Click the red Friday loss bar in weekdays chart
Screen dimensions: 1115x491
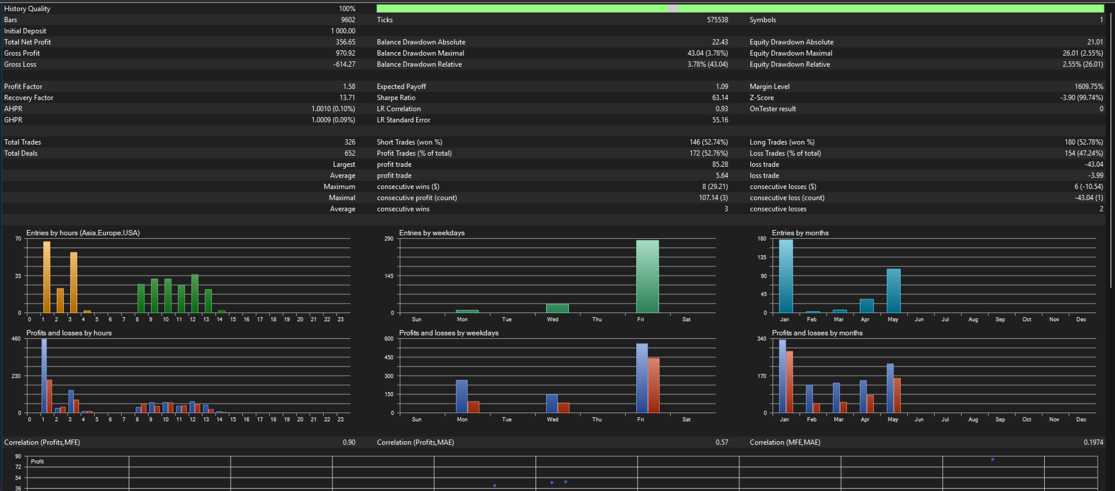point(654,386)
